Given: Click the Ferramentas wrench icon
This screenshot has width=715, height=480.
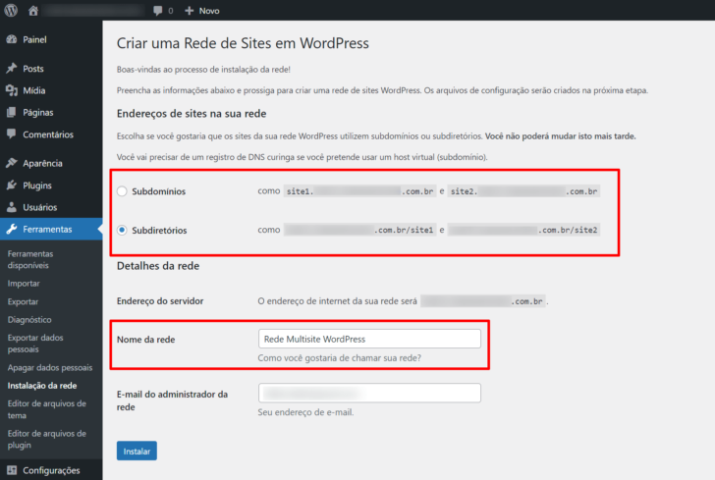Looking at the screenshot, I should coord(12,229).
